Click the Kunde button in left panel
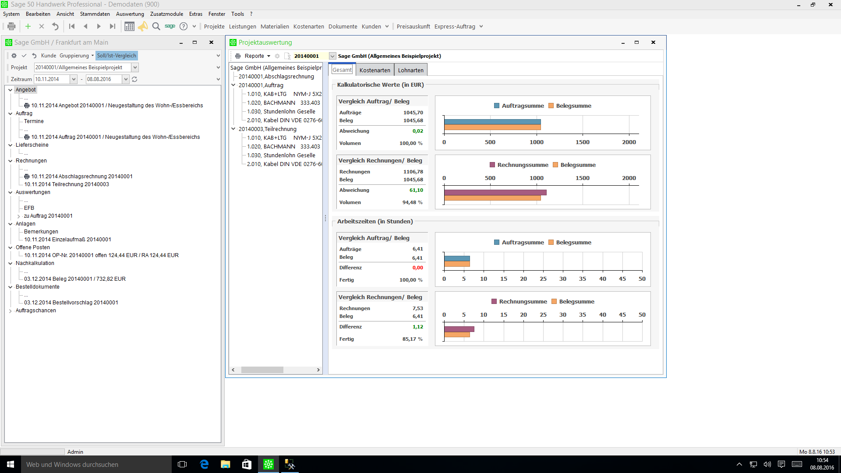 pyautogui.click(x=49, y=56)
